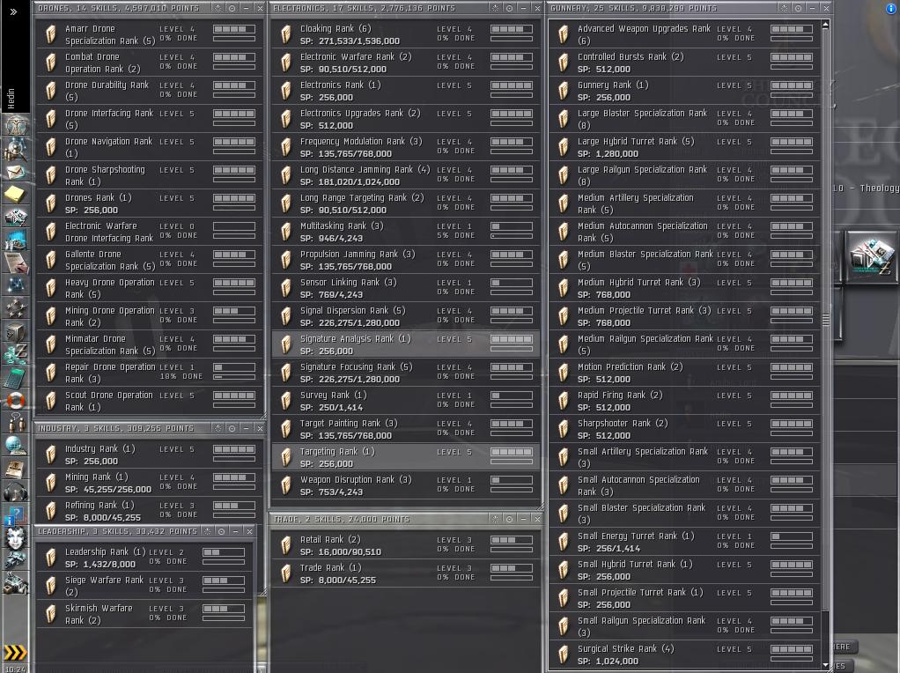Click circle button in Drones window header

(232, 8)
